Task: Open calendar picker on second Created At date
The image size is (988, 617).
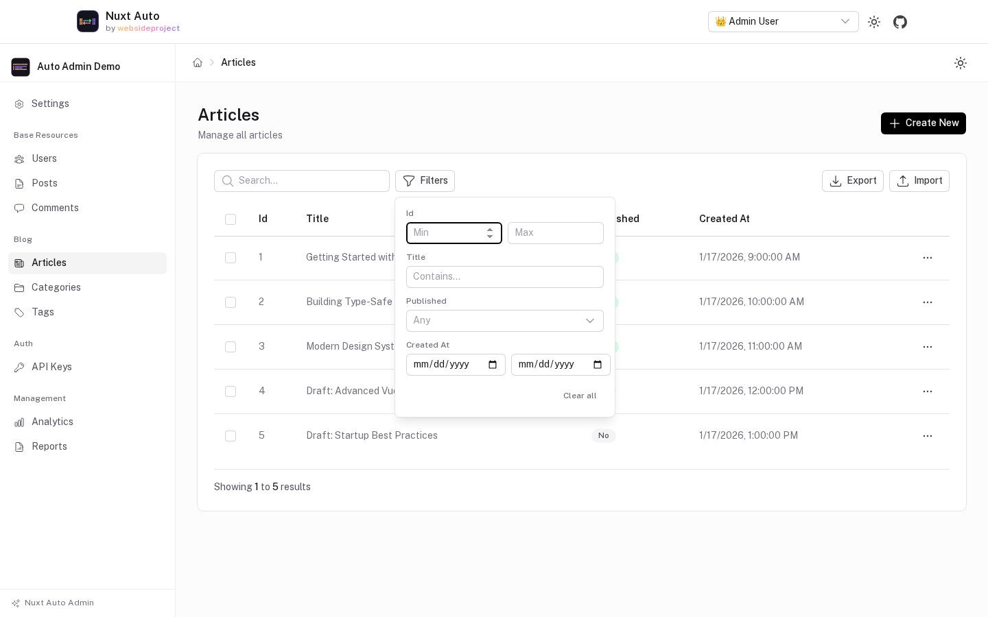Action: coord(598,365)
